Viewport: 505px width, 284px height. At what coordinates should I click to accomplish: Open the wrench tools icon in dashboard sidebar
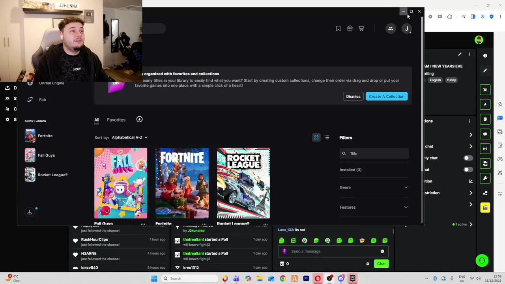coord(485,178)
